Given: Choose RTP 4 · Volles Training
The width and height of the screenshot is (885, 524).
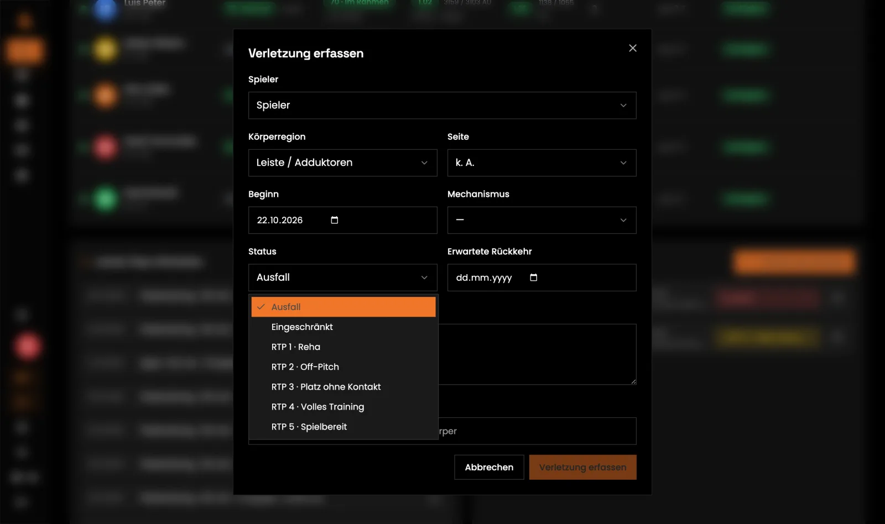Looking at the screenshot, I should click(x=343, y=407).
